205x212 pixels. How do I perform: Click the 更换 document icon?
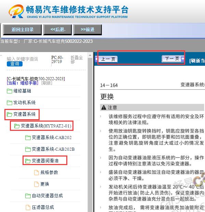coord(37,184)
